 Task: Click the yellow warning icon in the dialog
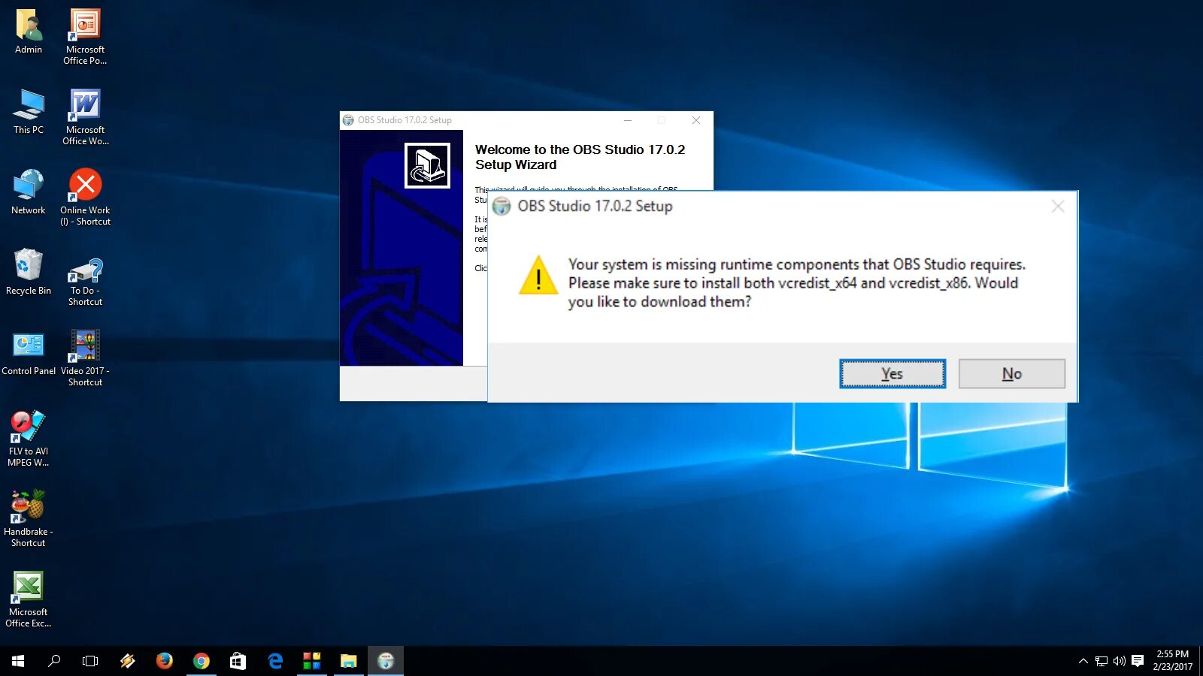pyautogui.click(x=538, y=275)
